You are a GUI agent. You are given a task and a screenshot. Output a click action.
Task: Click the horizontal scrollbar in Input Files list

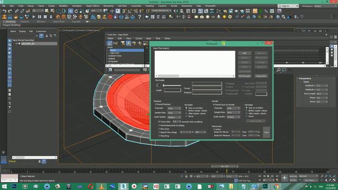click(195, 76)
